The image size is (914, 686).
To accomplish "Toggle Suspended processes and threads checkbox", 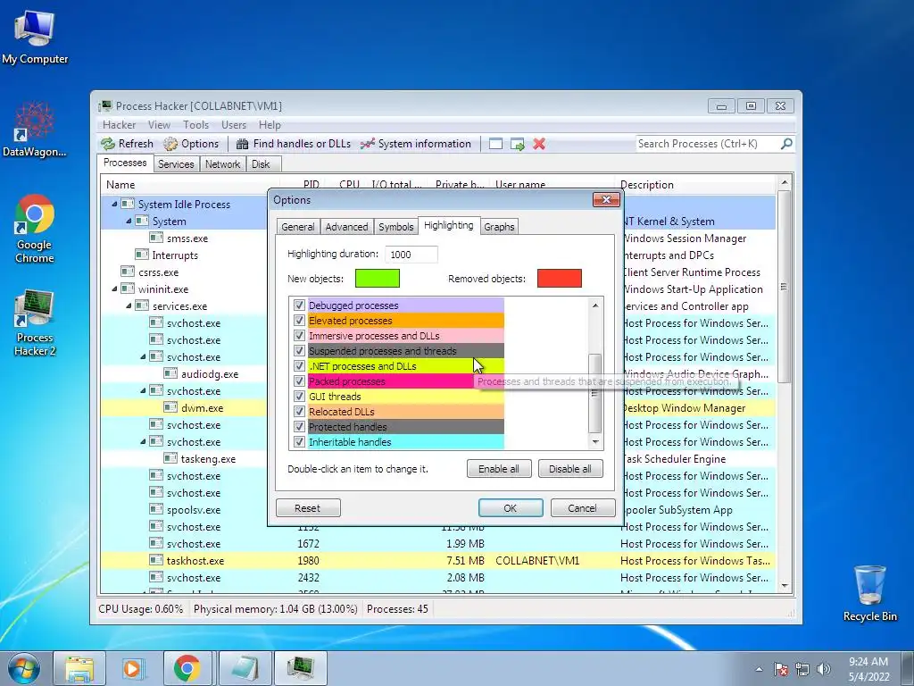I will point(300,350).
